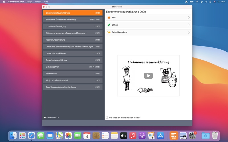
Task: Open the App Store from the dock
Action: [x=160, y=136]
